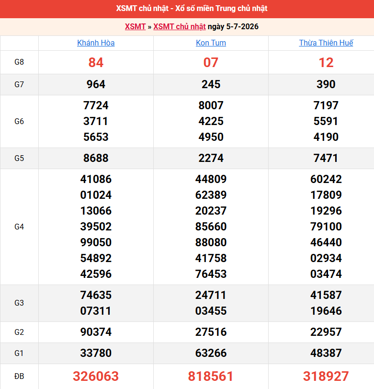Select G2 number 22957
The image size is (374, 389).
pyautogui.click(x=326, y=332)
